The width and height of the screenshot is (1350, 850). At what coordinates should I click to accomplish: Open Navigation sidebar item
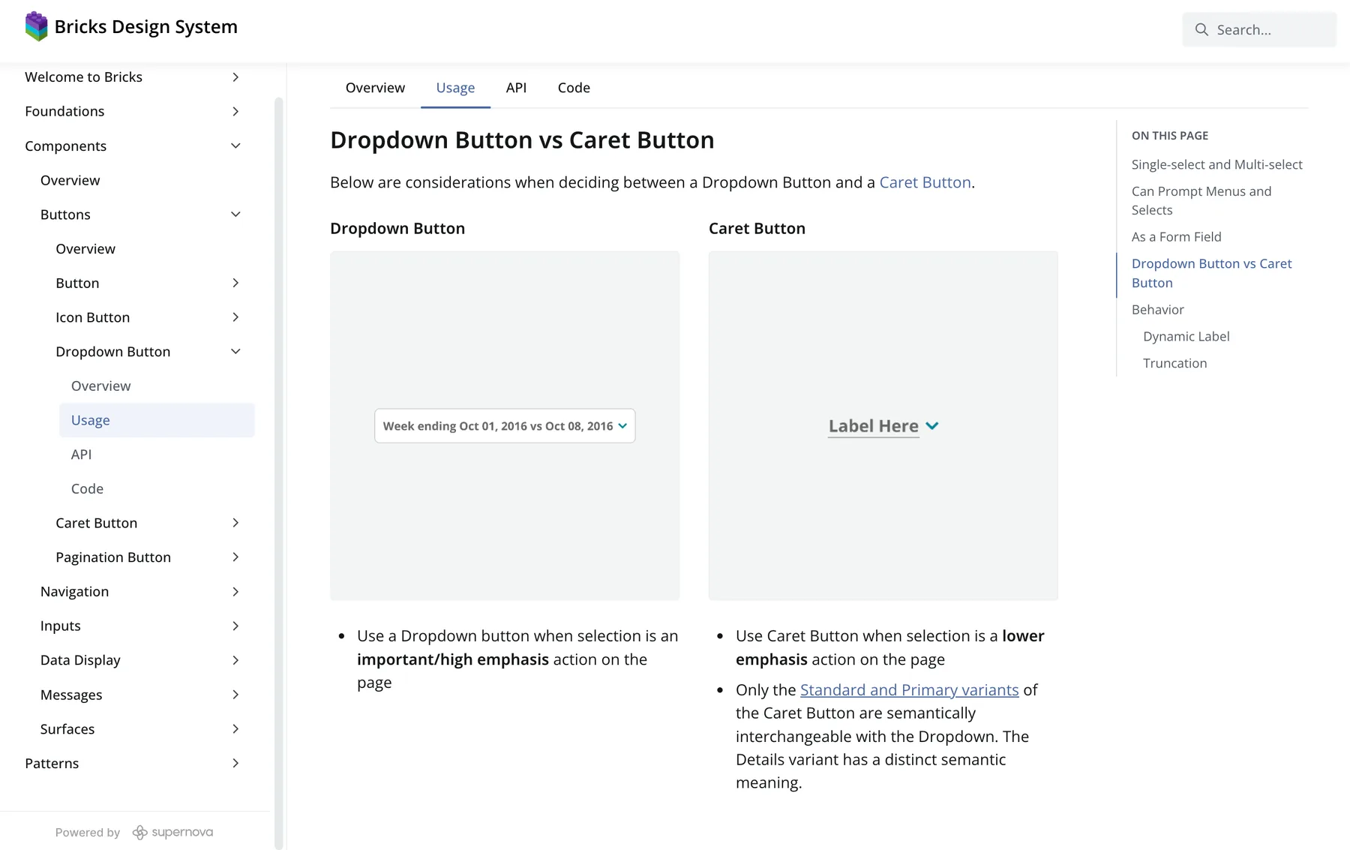(74, 592)
